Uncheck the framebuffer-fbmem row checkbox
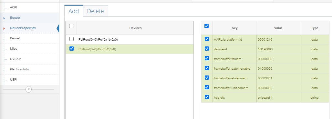The width and height of the screenshot is (332, 119). 207,58
